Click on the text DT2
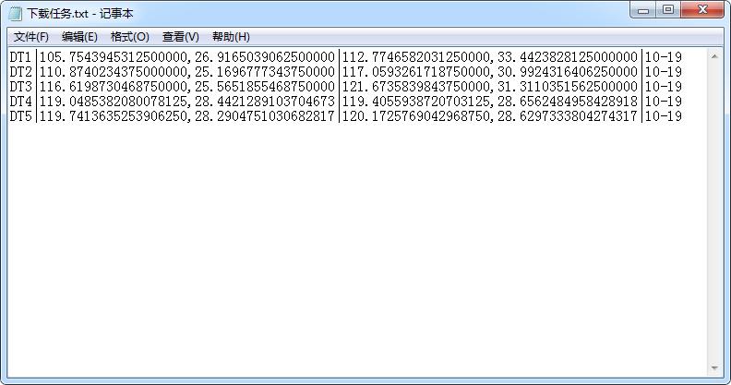Screen dimensions: 731x385 coord(20,72)
